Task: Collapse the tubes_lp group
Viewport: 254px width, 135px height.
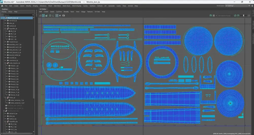Action: [5, 98]
